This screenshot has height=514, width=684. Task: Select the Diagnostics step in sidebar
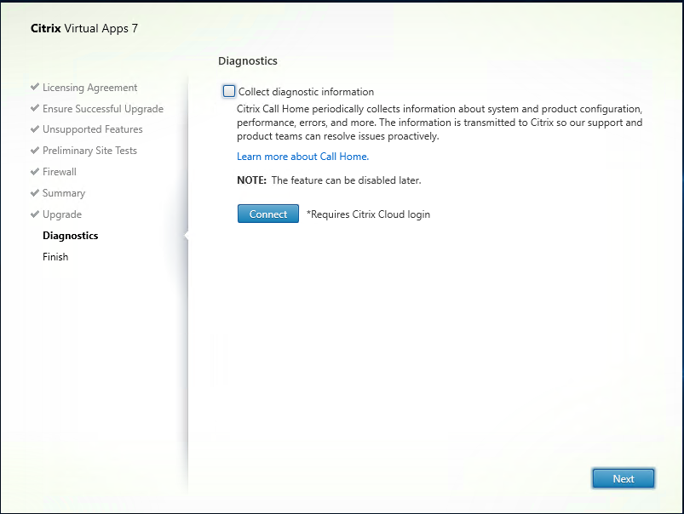[x=70, y=236]
